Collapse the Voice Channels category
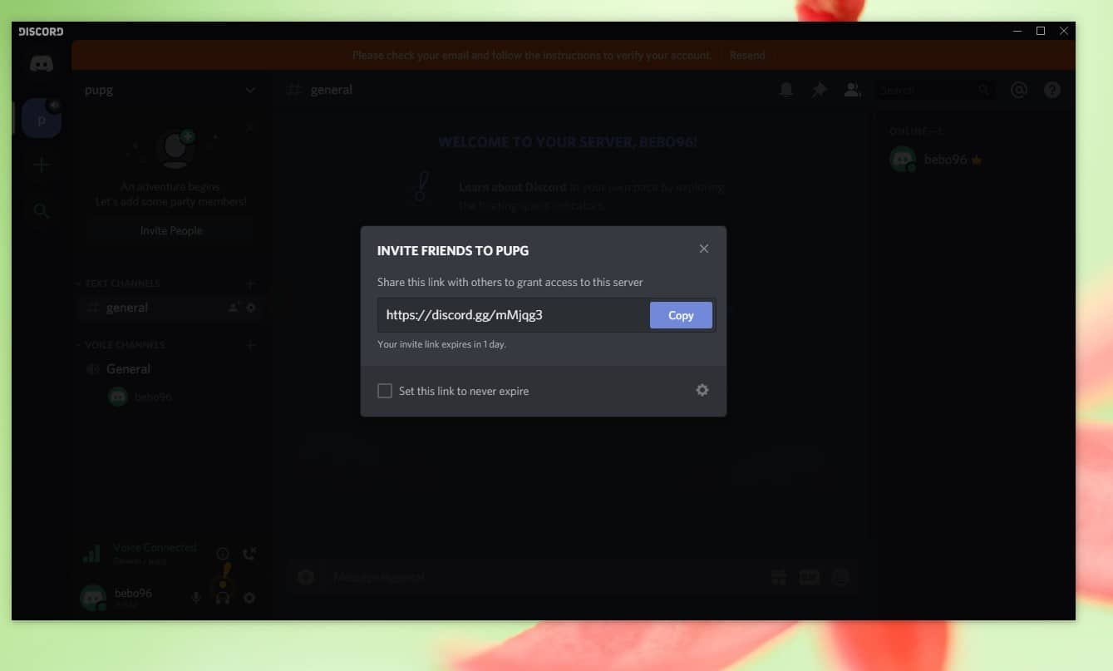Image resolution: width=1113 pixels, height=671 pixels. tap(125, 345)
